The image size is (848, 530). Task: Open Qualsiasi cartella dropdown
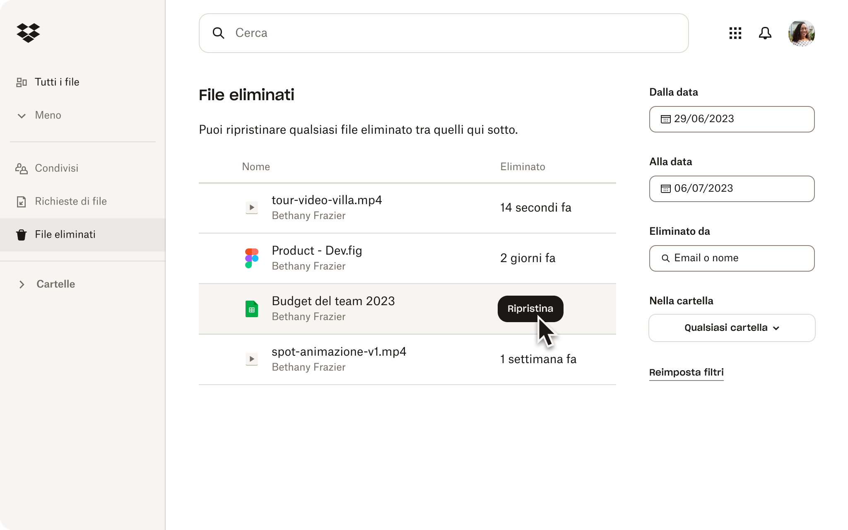point(732,328)
